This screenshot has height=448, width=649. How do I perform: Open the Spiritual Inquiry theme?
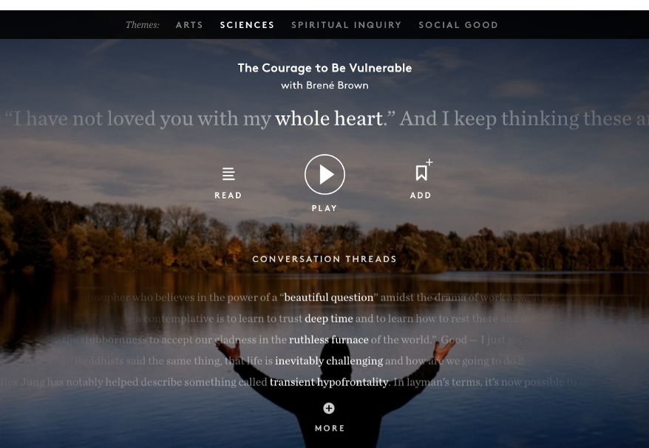point(347,25)
